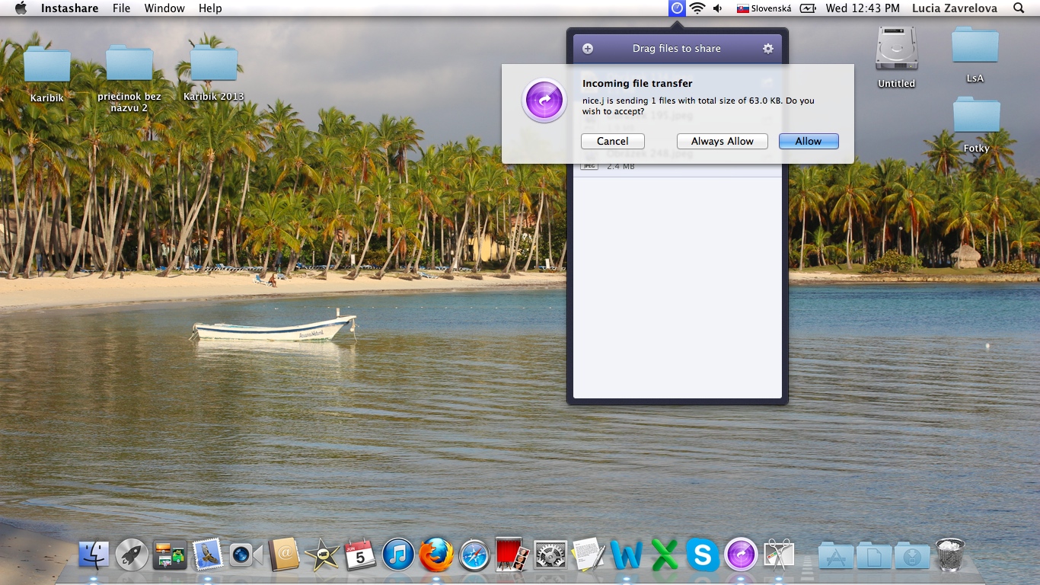Click Allow to accept the incoming file

click(809, 141)
